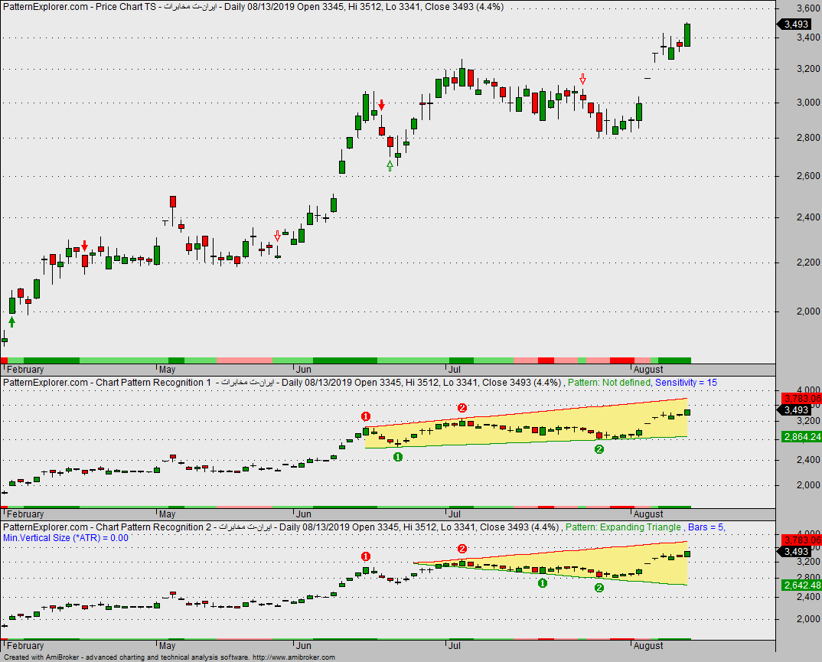Click Min.Vertical Size (*ATR) = 0.00 text
This screenshot has height=662, width=822.
click(x=66, y=538)
